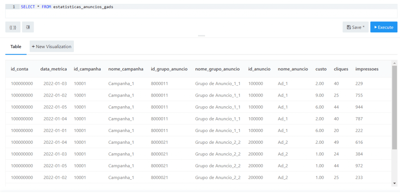The width and height of the screenshot is (400, 193).
Task: Click the add parameter {{ }} button
Action: point(13,27)
